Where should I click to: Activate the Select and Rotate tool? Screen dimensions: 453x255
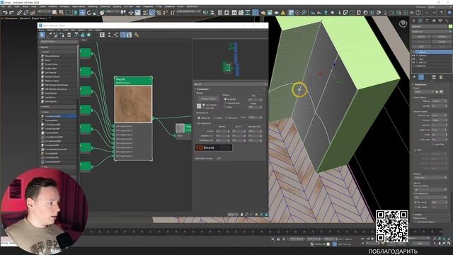tap(89, 13)
